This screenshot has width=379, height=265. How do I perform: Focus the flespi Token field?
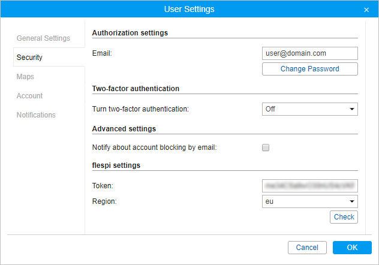coord(309,186)
